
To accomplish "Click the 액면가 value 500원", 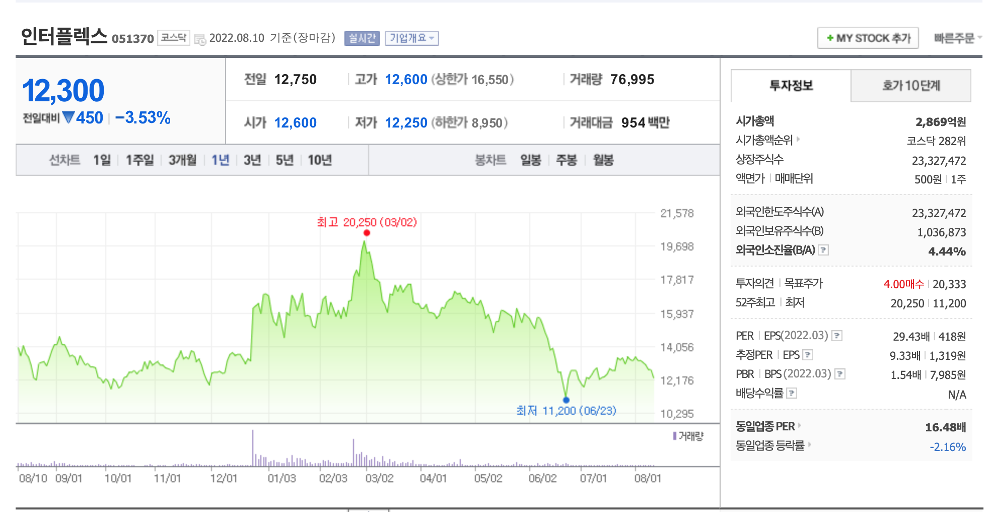I will coord(928,179).
